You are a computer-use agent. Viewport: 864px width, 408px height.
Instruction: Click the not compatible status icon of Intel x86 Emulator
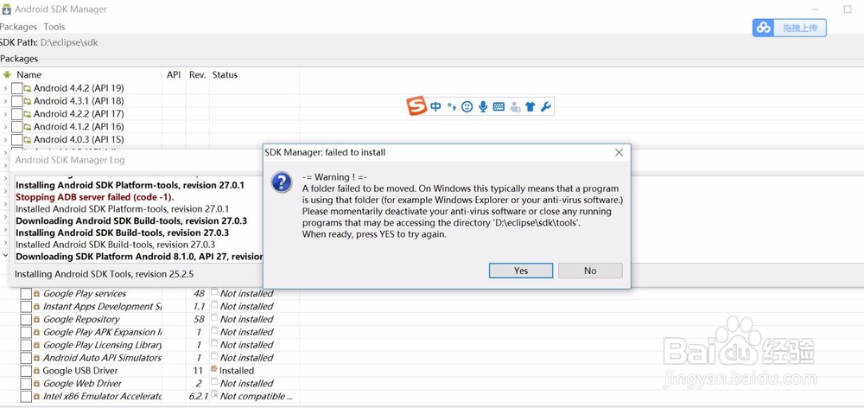(x=214, y=395)
